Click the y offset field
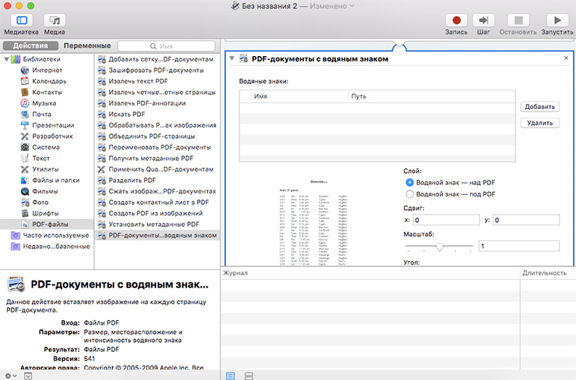 [x=526, y=220]
